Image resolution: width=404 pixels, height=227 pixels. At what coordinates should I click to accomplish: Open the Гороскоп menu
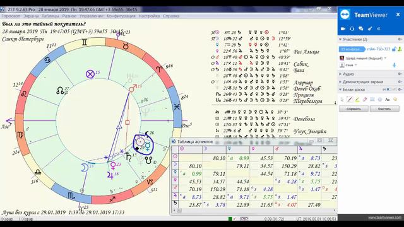pyautogui.click(x=11, y=16)
